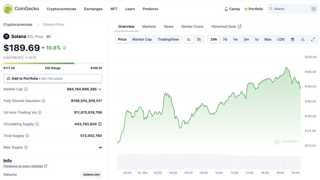320x180 pixels.
Task: Click Add to Portfolio button
Action: point(53,78)
